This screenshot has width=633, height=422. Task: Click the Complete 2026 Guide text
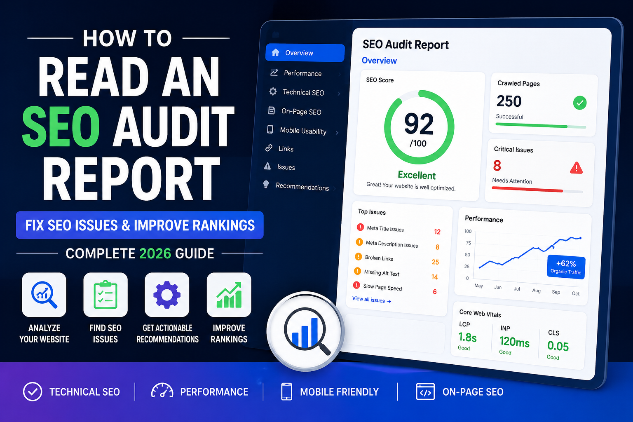tap(140, 253)
